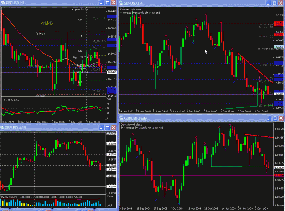Click the chart icon in GBPUSD,M15 title bar
Screen dimensions: 285x211
click(2, 128)
